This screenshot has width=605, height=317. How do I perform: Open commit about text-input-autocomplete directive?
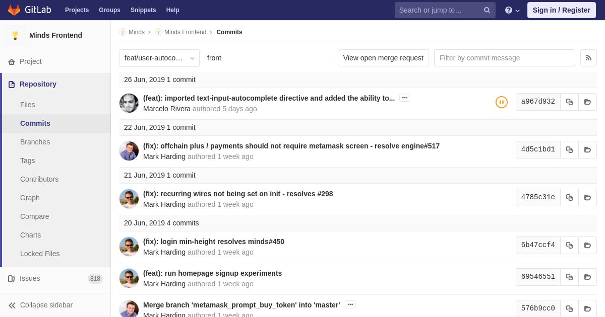[x=269, y=98]
